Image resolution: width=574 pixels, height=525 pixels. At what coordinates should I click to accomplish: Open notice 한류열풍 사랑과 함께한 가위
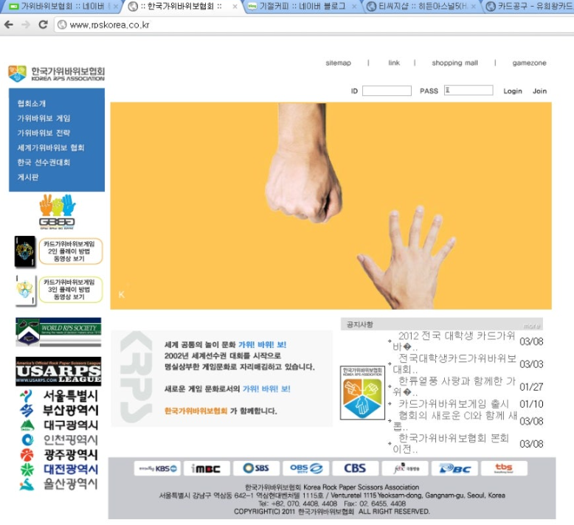coord(454,386)
